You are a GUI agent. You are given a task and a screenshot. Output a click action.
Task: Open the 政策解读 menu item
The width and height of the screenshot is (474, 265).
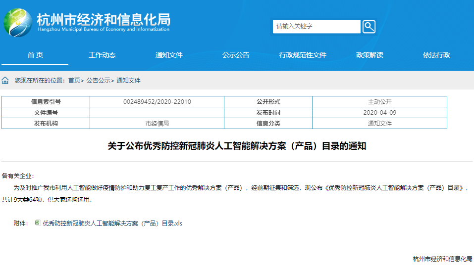point(369,55)
